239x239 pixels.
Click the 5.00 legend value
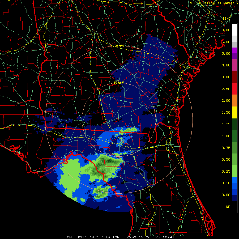[x=226, y=53]
